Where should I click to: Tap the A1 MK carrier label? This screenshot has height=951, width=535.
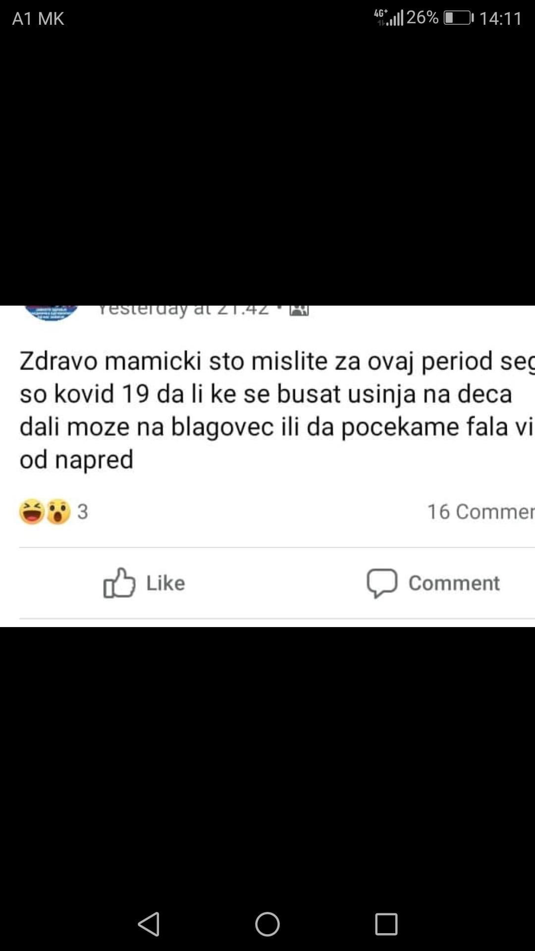(x=38, y=19)
